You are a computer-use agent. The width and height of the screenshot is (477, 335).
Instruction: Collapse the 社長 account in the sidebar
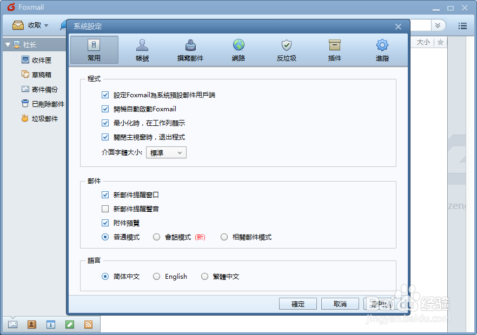pos(6,44)
